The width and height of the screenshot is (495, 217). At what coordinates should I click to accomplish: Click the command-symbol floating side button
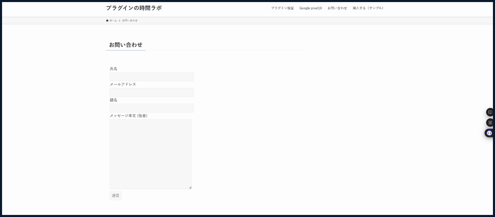coord(490,123)
